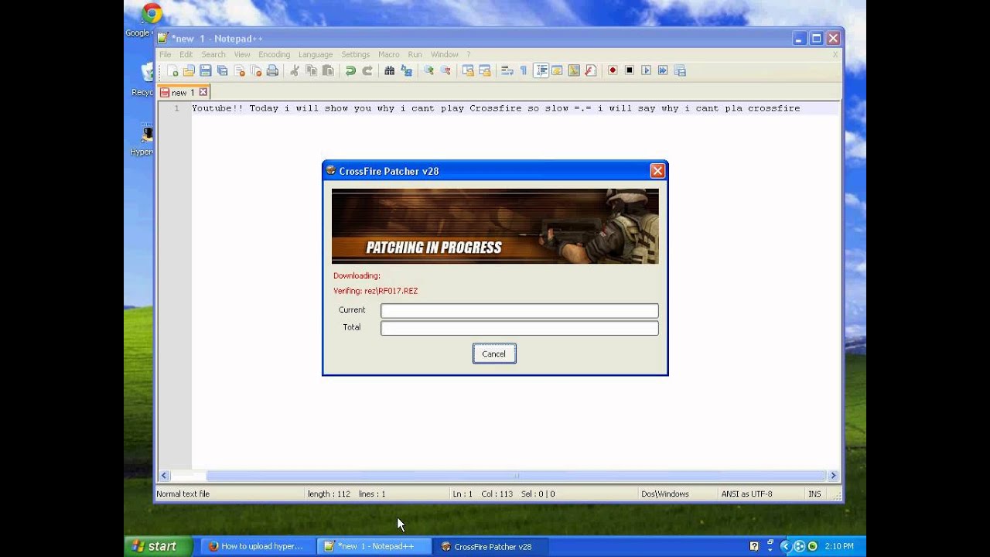Cancel the CrossFire patching
The image size is (990, 557).
tap(494, 354)
